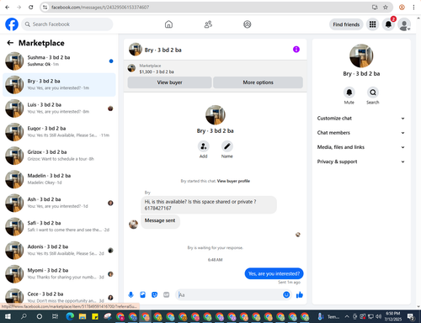Open Sushma conversation

tap(59, 61)
